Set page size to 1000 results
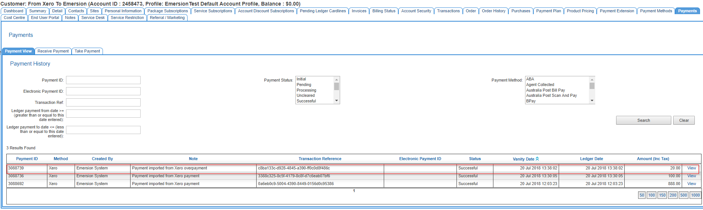 (695, 195)
